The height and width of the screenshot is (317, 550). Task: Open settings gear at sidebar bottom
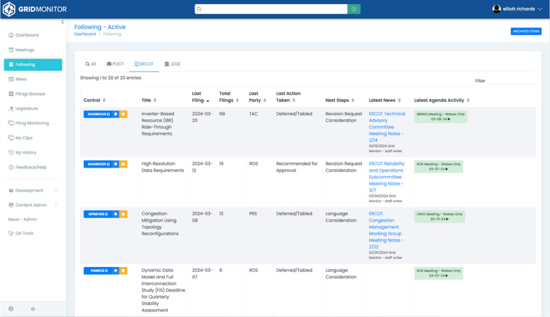11,309
